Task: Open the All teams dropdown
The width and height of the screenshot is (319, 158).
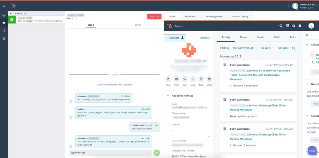Action: coord(285,48)
